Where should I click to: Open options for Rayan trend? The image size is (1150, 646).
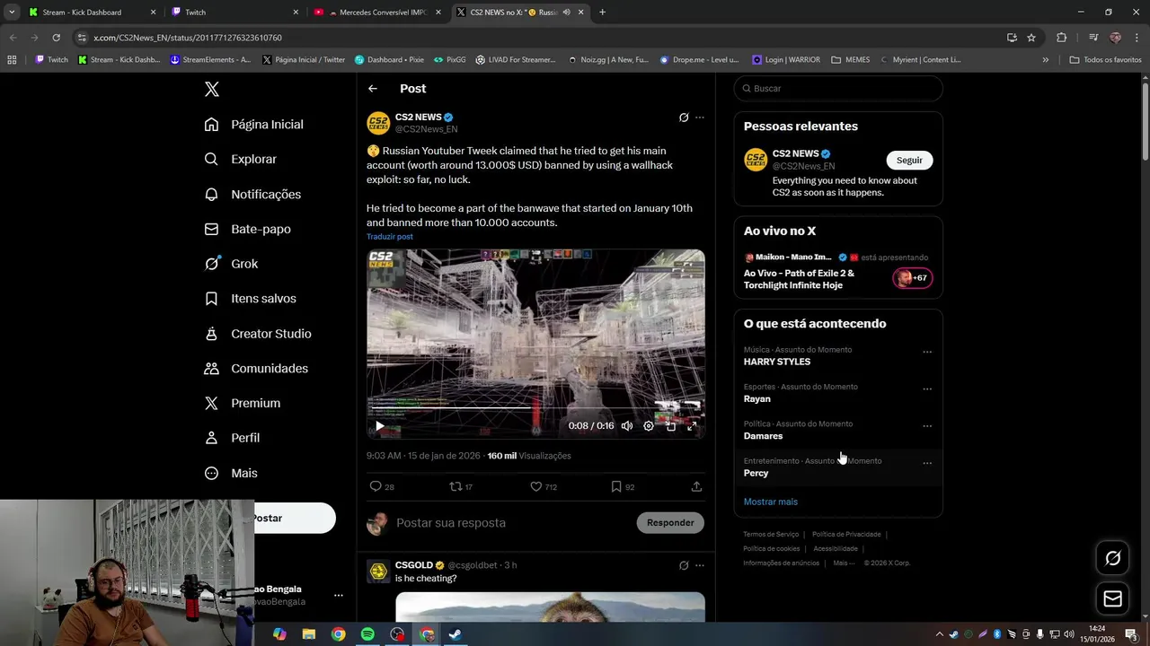point(927,388)
